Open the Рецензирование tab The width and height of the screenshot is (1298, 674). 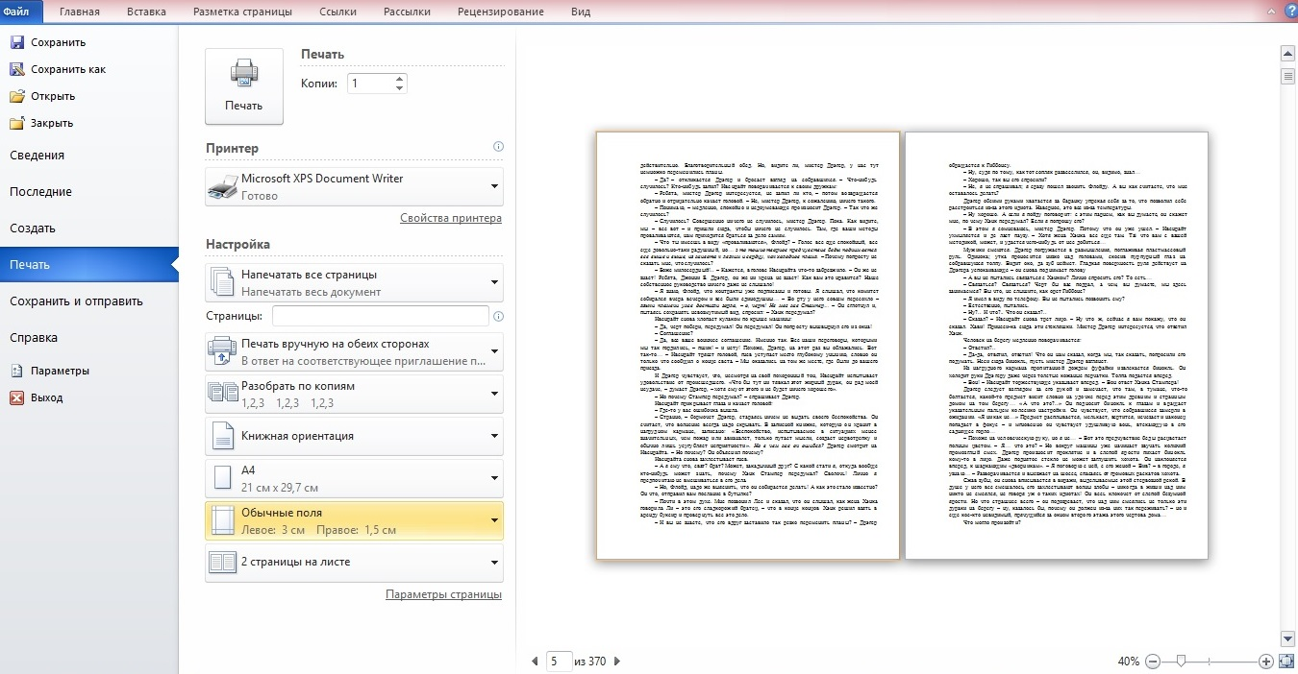coord(500,12)
